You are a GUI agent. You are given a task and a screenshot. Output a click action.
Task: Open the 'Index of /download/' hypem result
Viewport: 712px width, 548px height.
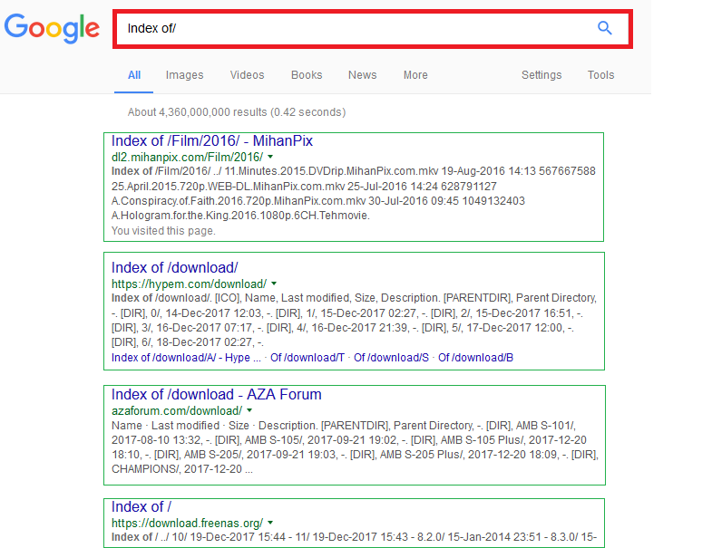click(x=174, y=267)
